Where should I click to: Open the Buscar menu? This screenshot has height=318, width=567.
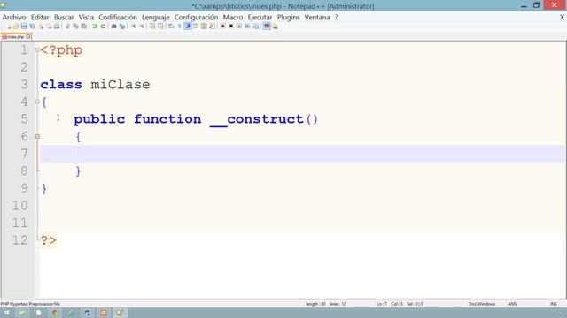64,18
